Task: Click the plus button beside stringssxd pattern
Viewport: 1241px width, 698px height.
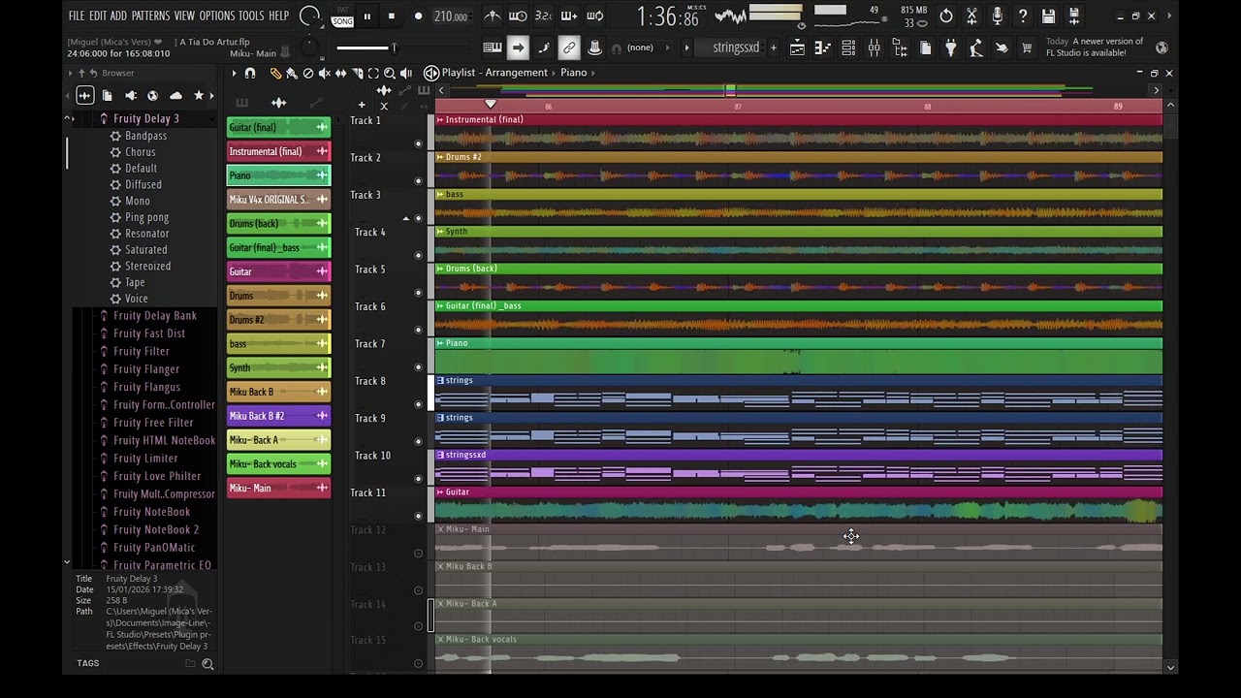Action: (773, 48)
